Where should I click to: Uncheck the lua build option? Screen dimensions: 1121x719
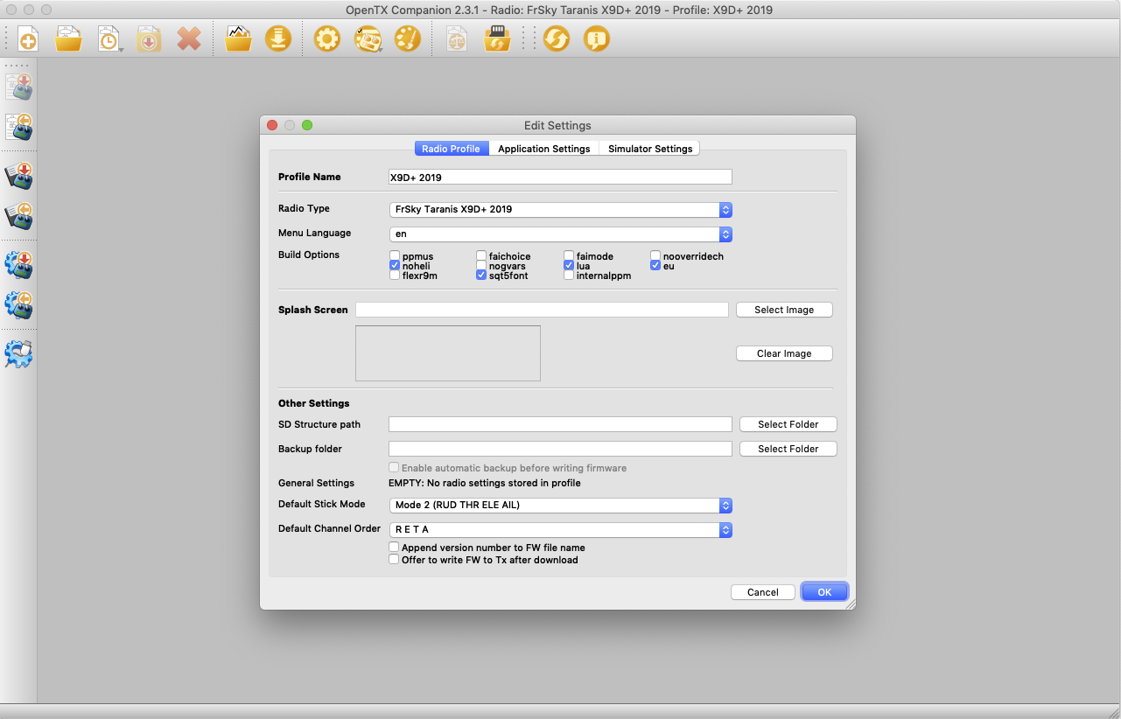pos(569,266)
